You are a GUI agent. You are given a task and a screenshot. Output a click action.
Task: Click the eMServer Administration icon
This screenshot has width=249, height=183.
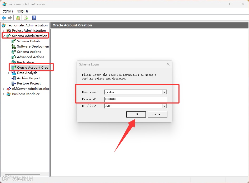tap(9, 89)
